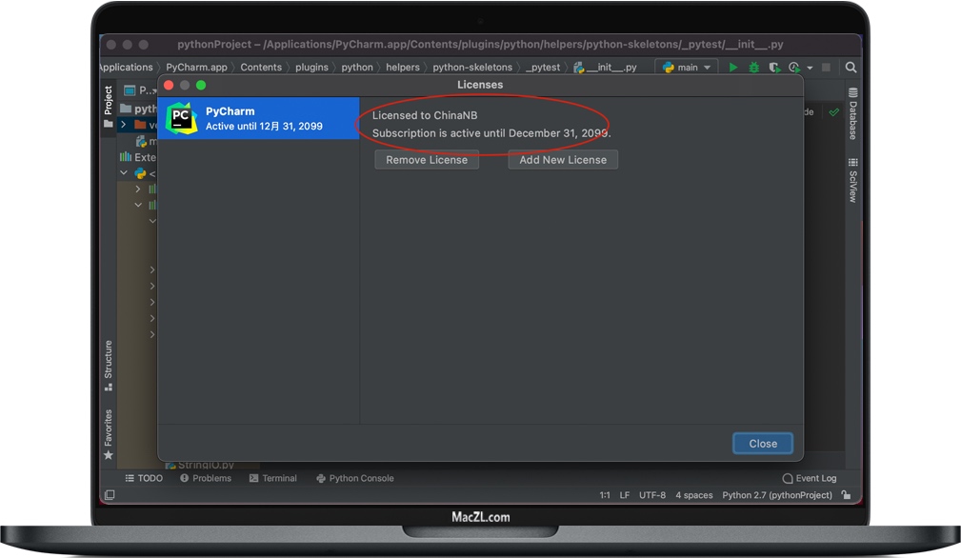
Task: Switch to the Python Console tab
Action: point(354,478)
